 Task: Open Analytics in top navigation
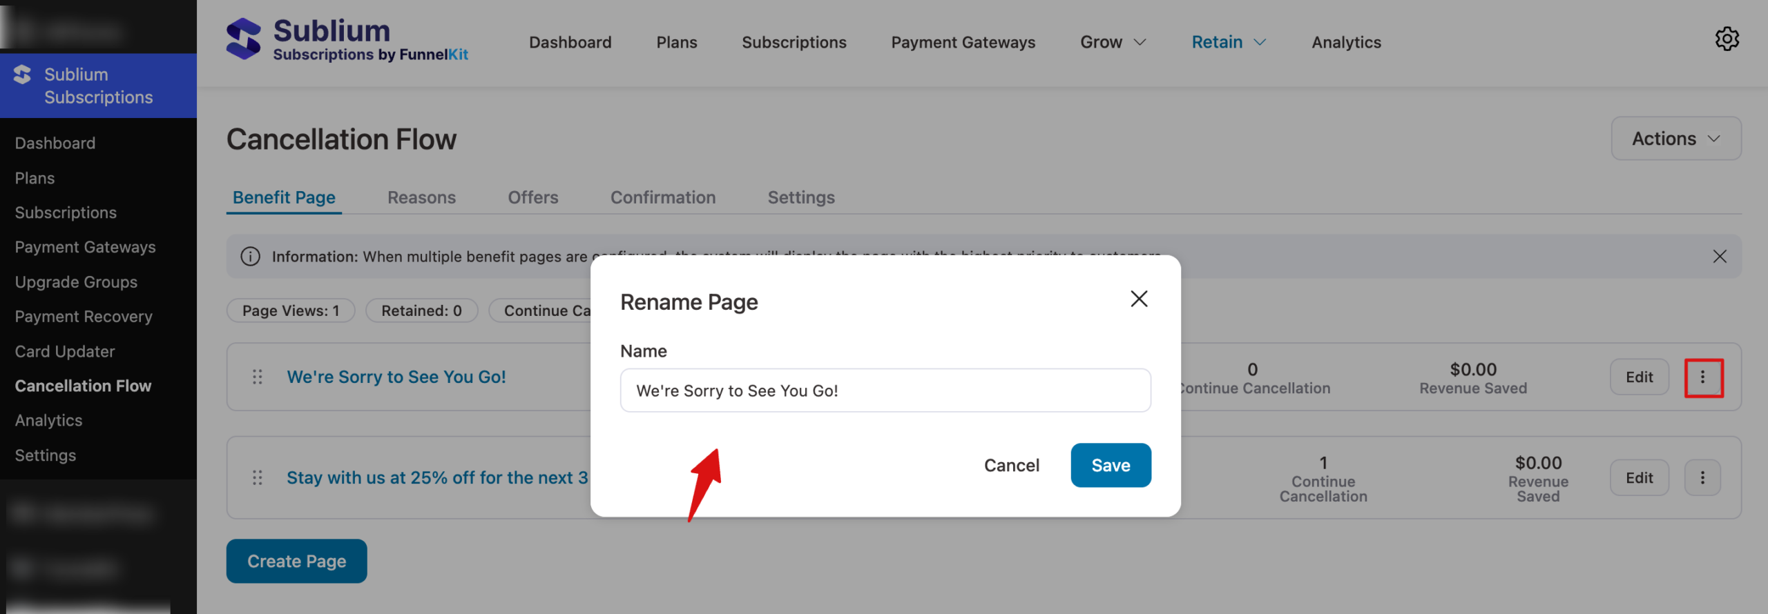[1346, 43]
